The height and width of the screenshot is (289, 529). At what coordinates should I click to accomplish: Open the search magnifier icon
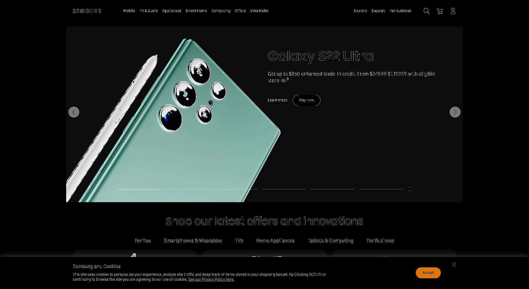coord(426,11)
